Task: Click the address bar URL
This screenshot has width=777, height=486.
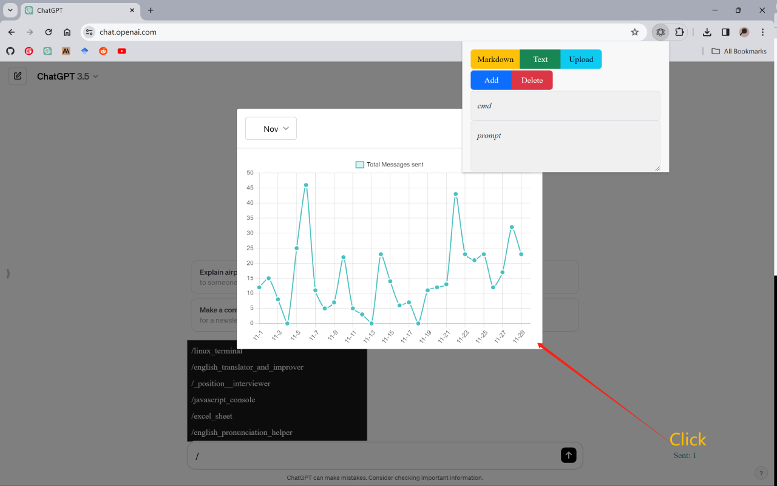Action: 128,32
